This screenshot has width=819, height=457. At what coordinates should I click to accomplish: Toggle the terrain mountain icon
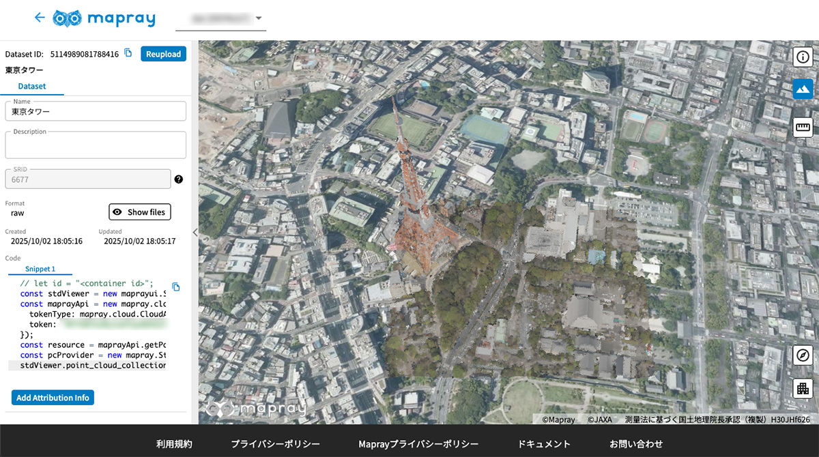tap(803, 89)
